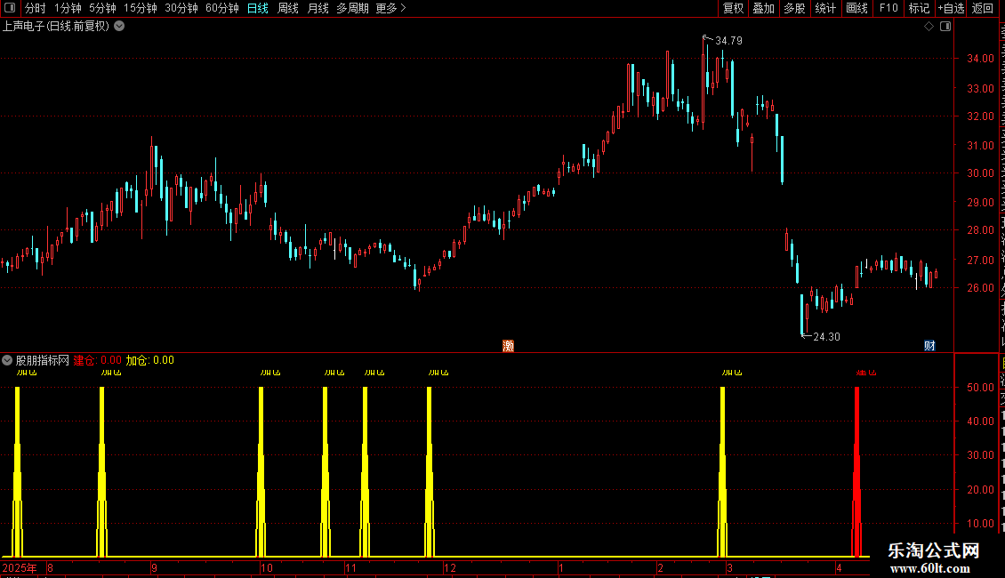
Task: Open the indicator menu circle beside 股朋指标网
Action: click(x=7, y=360)
